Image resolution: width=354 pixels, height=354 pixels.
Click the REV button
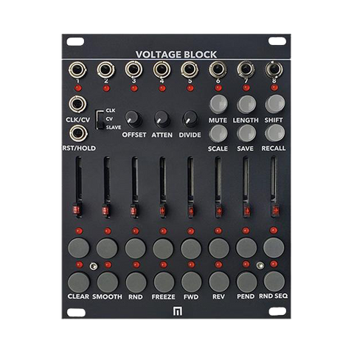point(219,282)
